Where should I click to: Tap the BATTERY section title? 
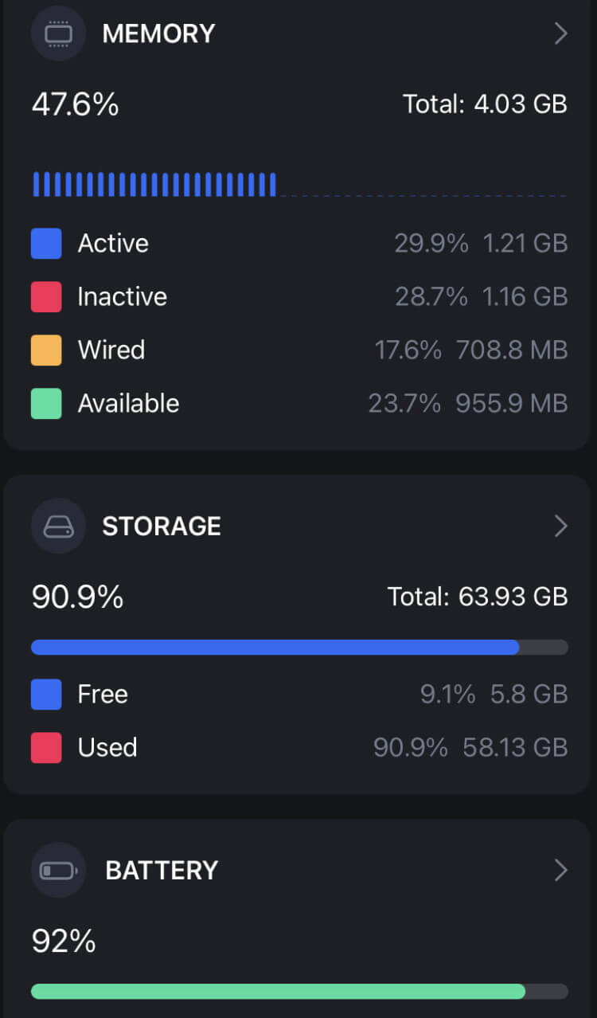coord(162,870)
